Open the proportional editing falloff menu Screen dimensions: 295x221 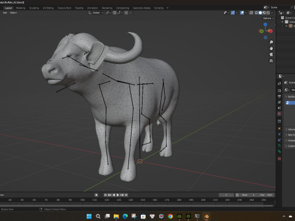(x=131, y=13)
